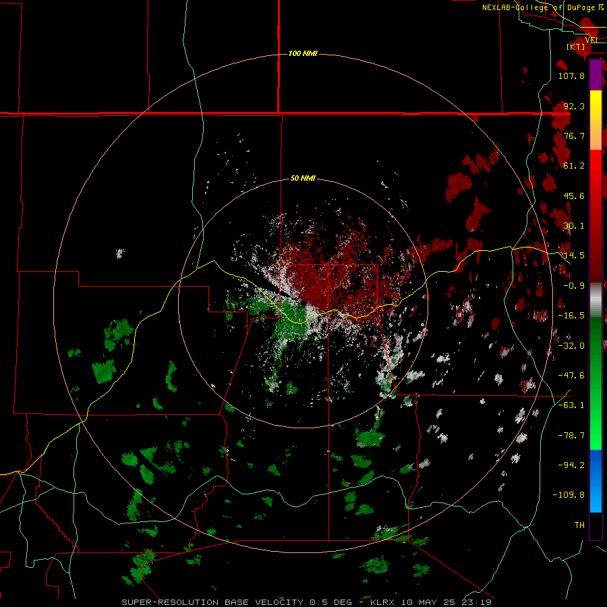Click the -94.2 velocity scale value

pos(571,465)
